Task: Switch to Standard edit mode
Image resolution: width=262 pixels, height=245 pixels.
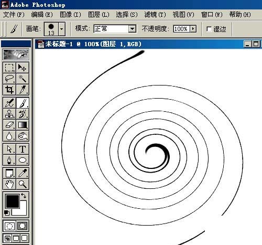Action: pyautogui.click(x=9, y=226)
